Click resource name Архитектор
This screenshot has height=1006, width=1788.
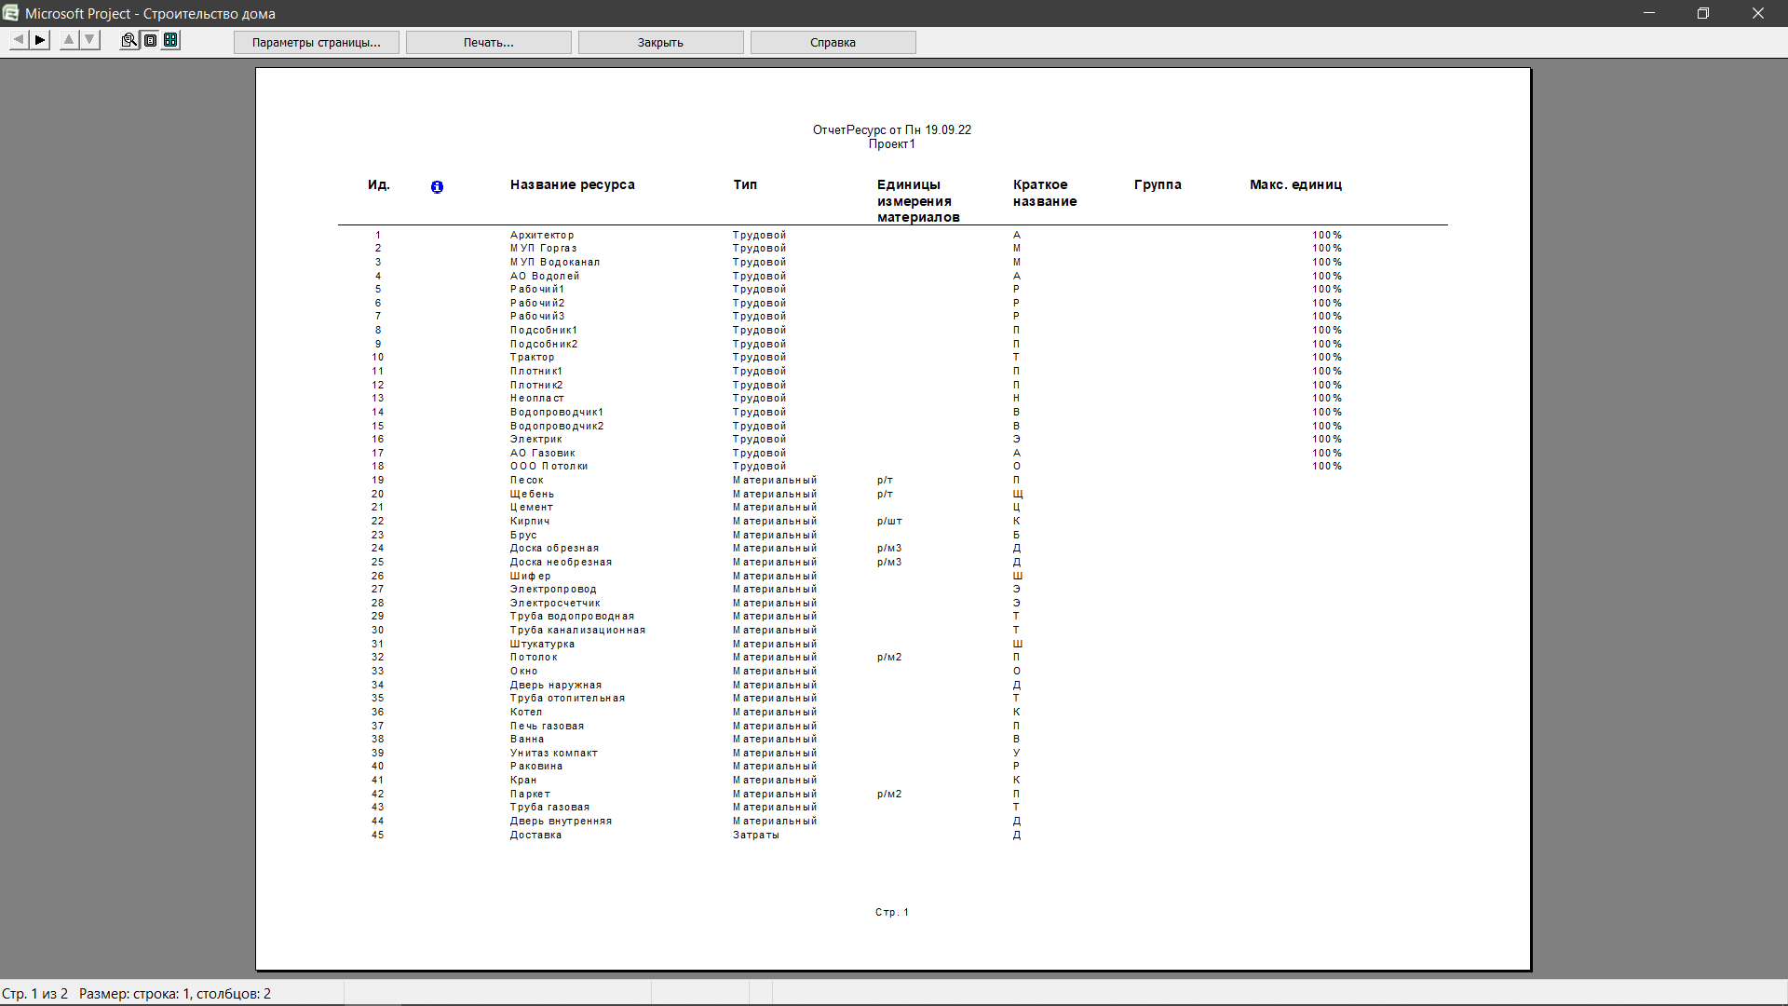pos(542,236)
